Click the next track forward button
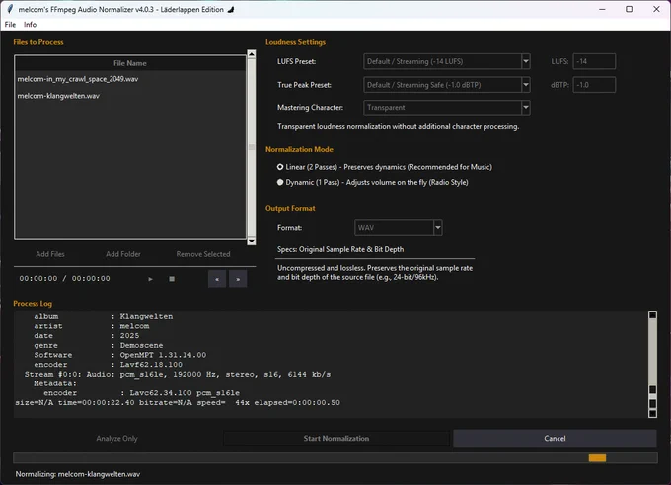 (238, 279)
